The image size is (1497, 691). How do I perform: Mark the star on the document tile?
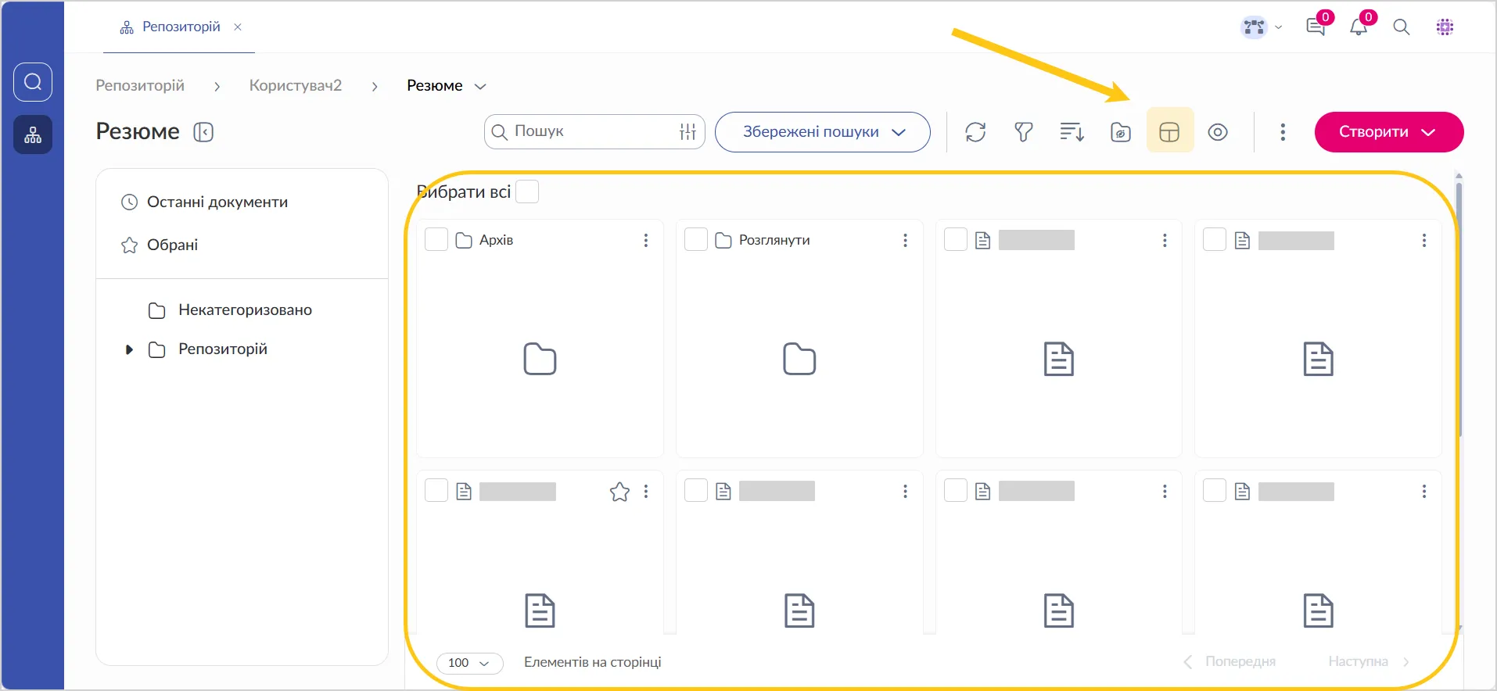[x=619, y=492]
